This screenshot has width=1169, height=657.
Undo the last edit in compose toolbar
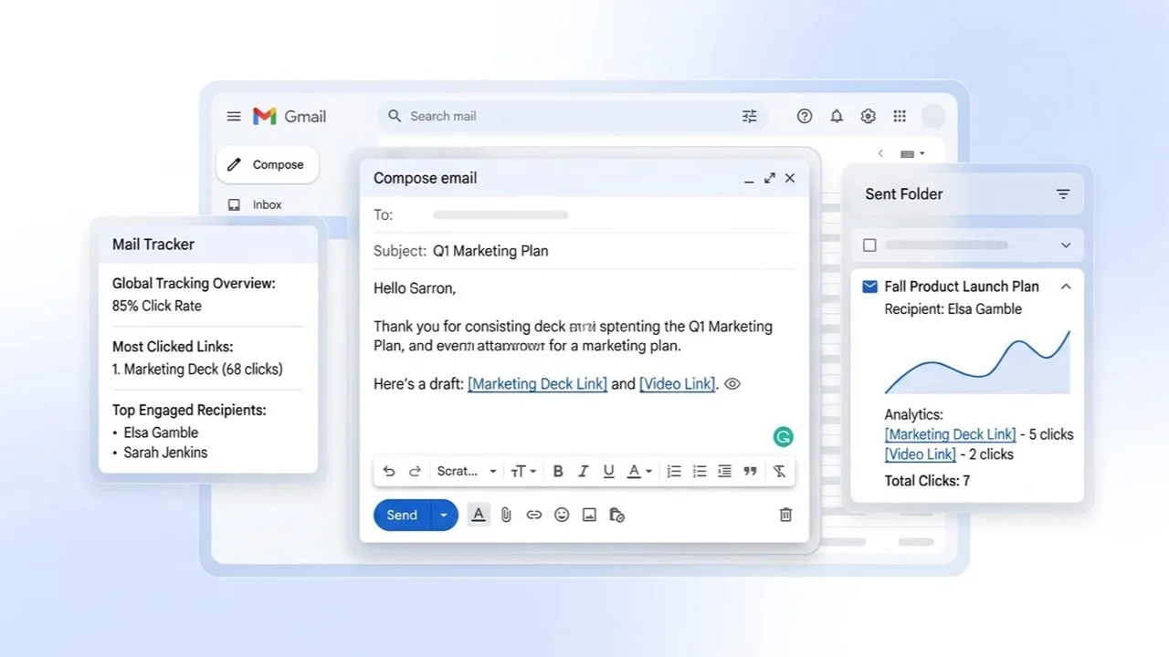click(389, 471)
